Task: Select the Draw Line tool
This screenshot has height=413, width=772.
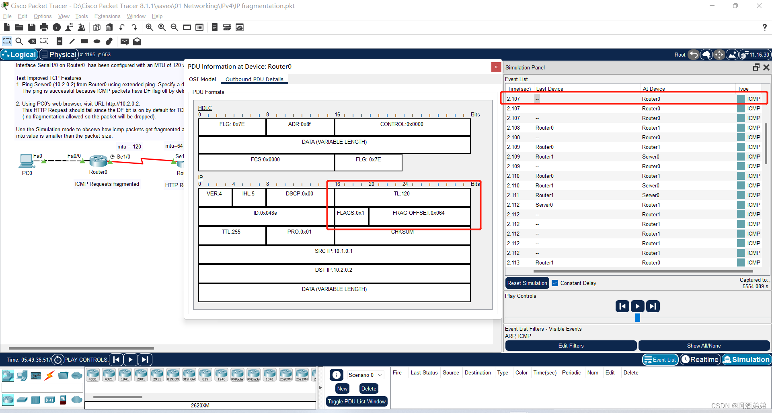Action: [72, 41]
